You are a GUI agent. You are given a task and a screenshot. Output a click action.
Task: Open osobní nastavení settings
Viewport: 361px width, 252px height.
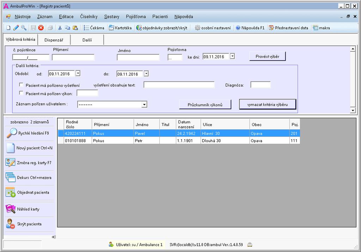click(x=213, y=28)
